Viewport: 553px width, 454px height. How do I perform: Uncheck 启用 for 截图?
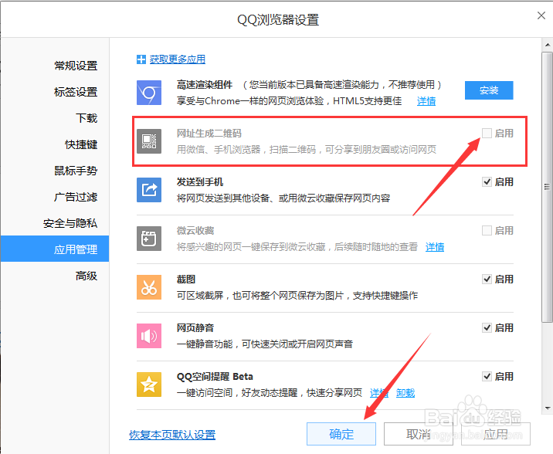coord(487,280)
